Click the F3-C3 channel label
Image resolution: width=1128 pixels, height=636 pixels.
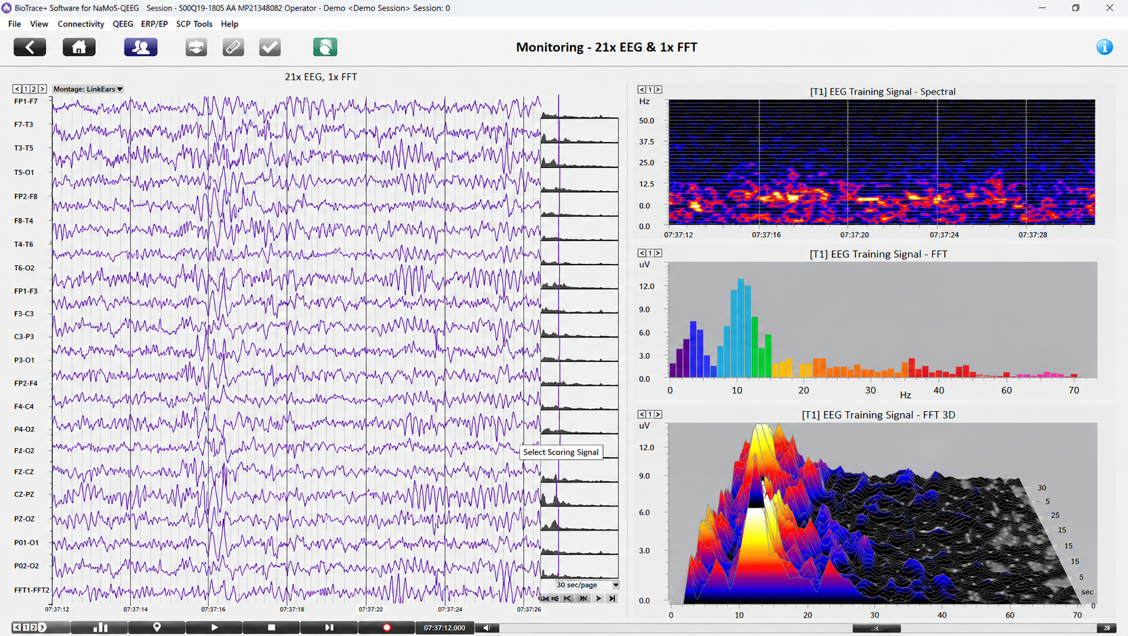tap(24, 314)
